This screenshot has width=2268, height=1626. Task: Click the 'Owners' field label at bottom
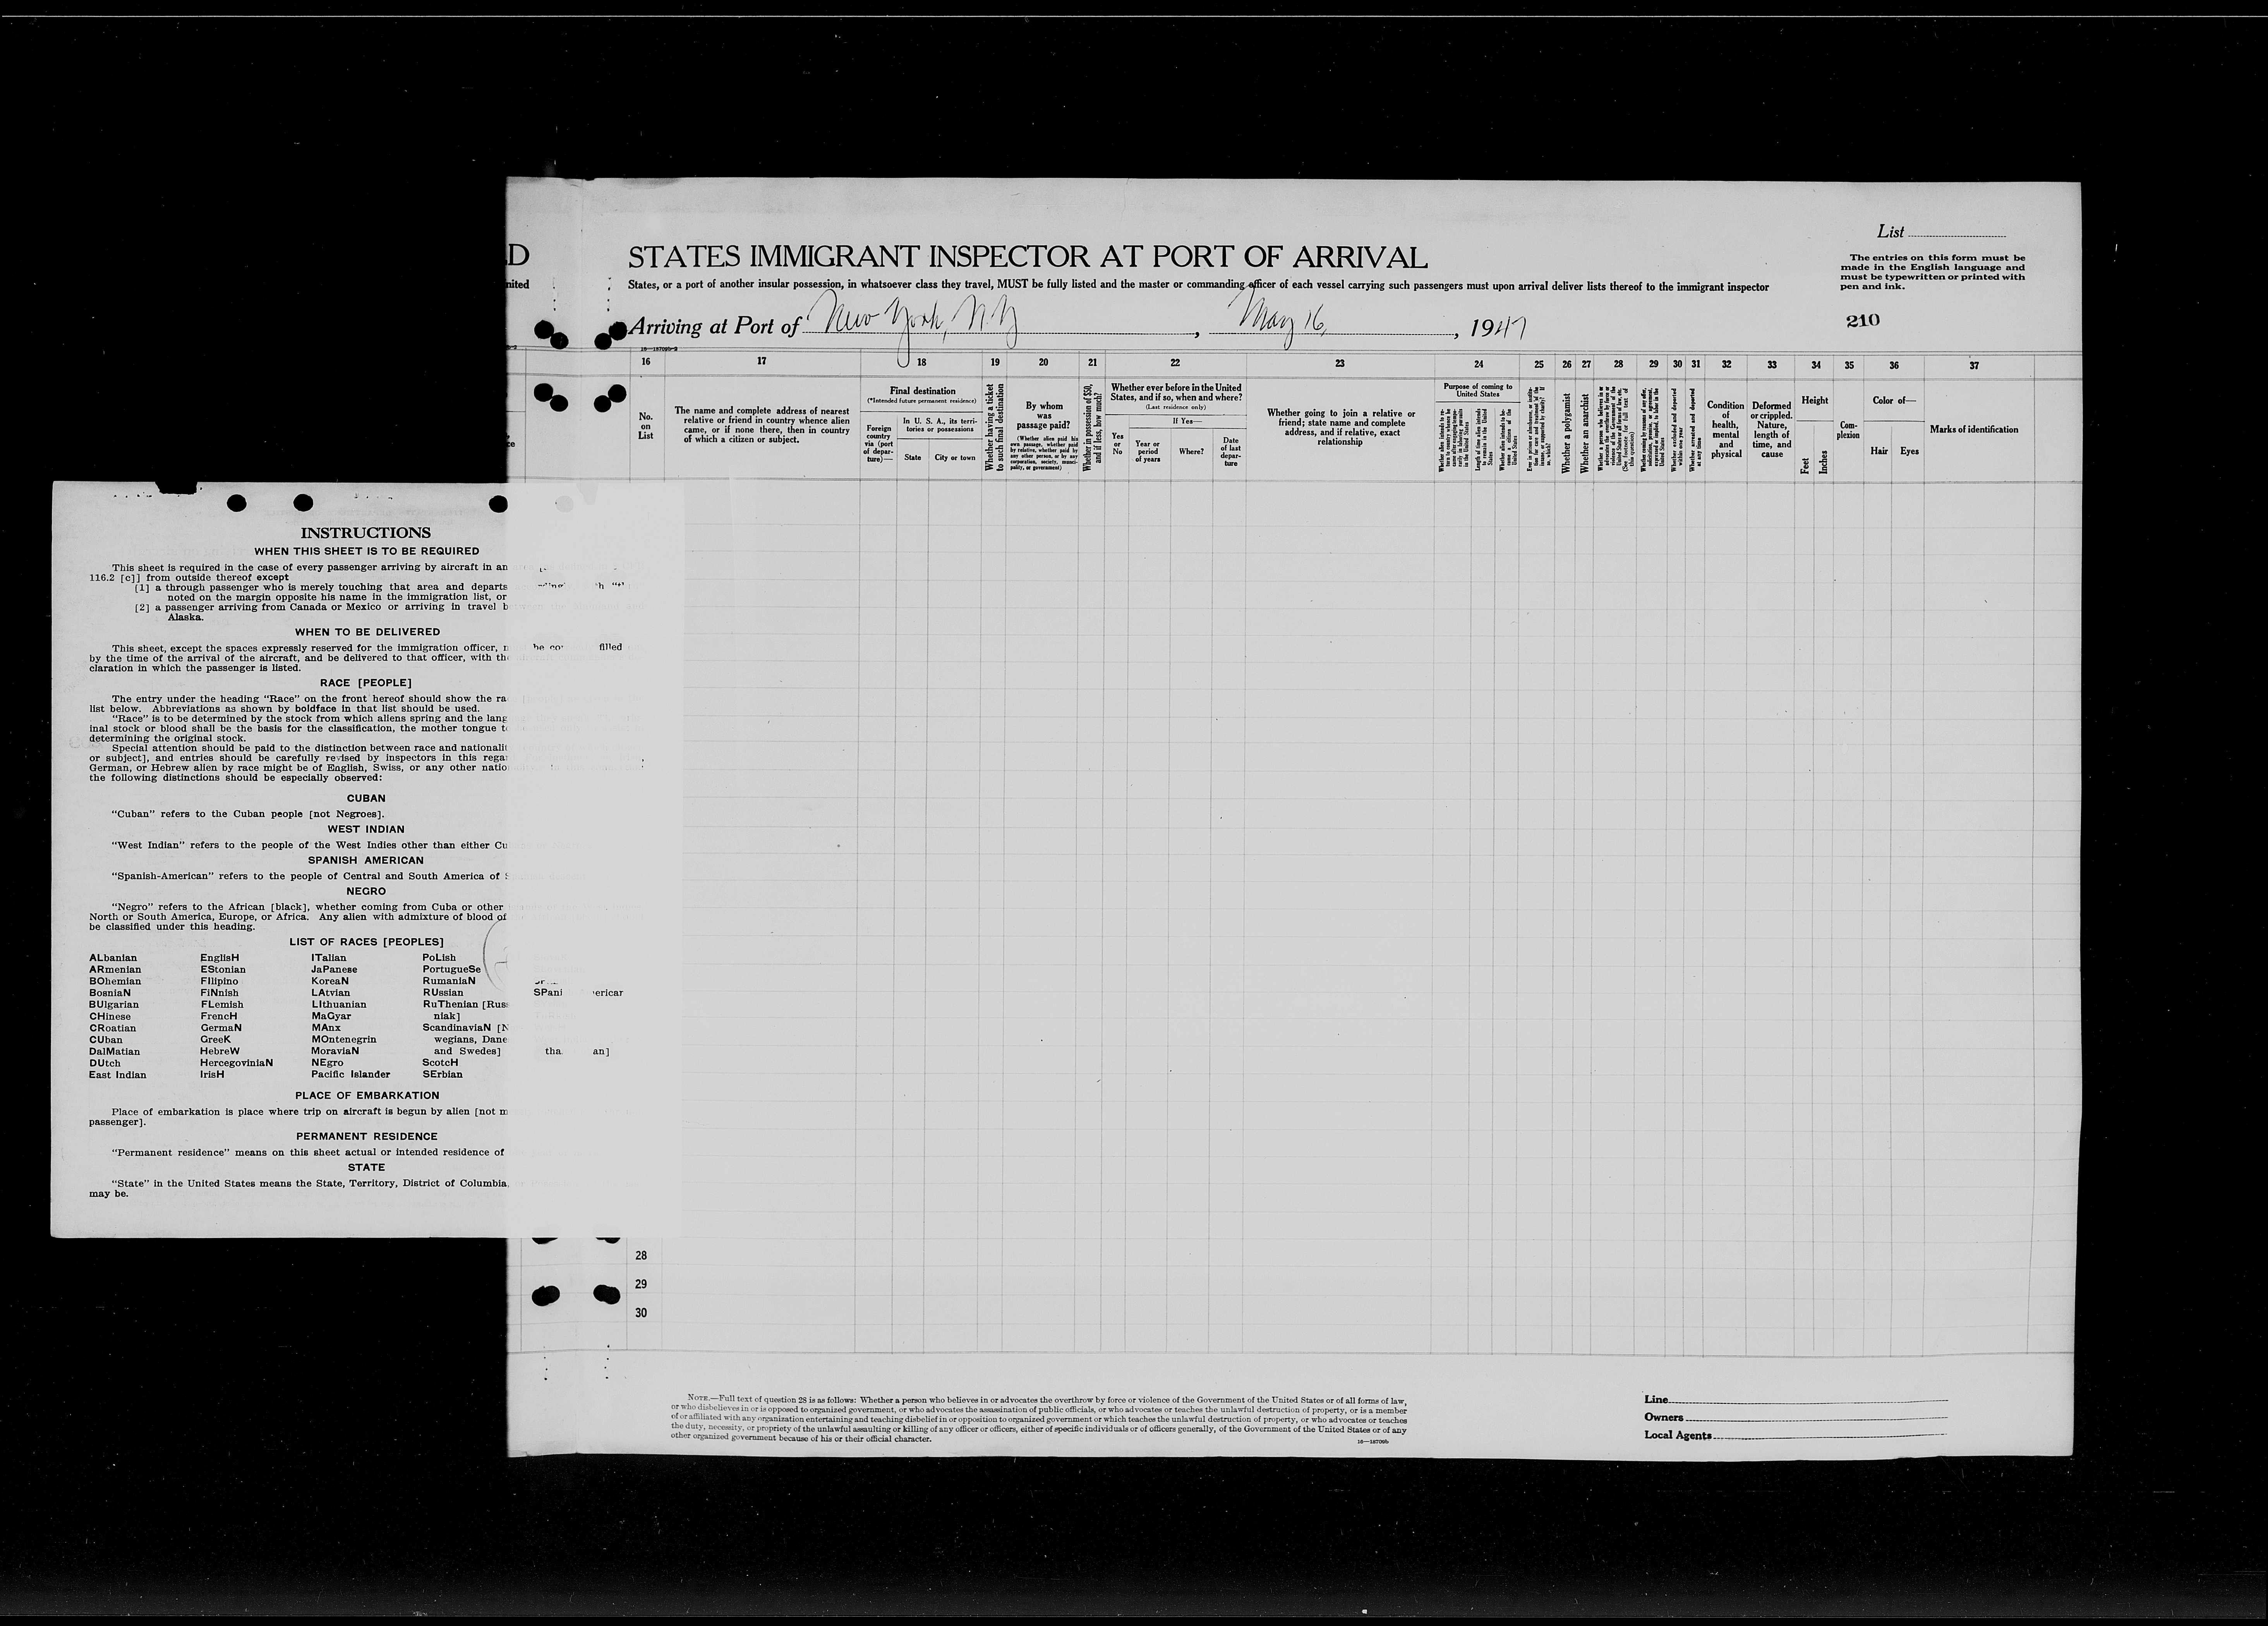(x=1664, y=1417)
